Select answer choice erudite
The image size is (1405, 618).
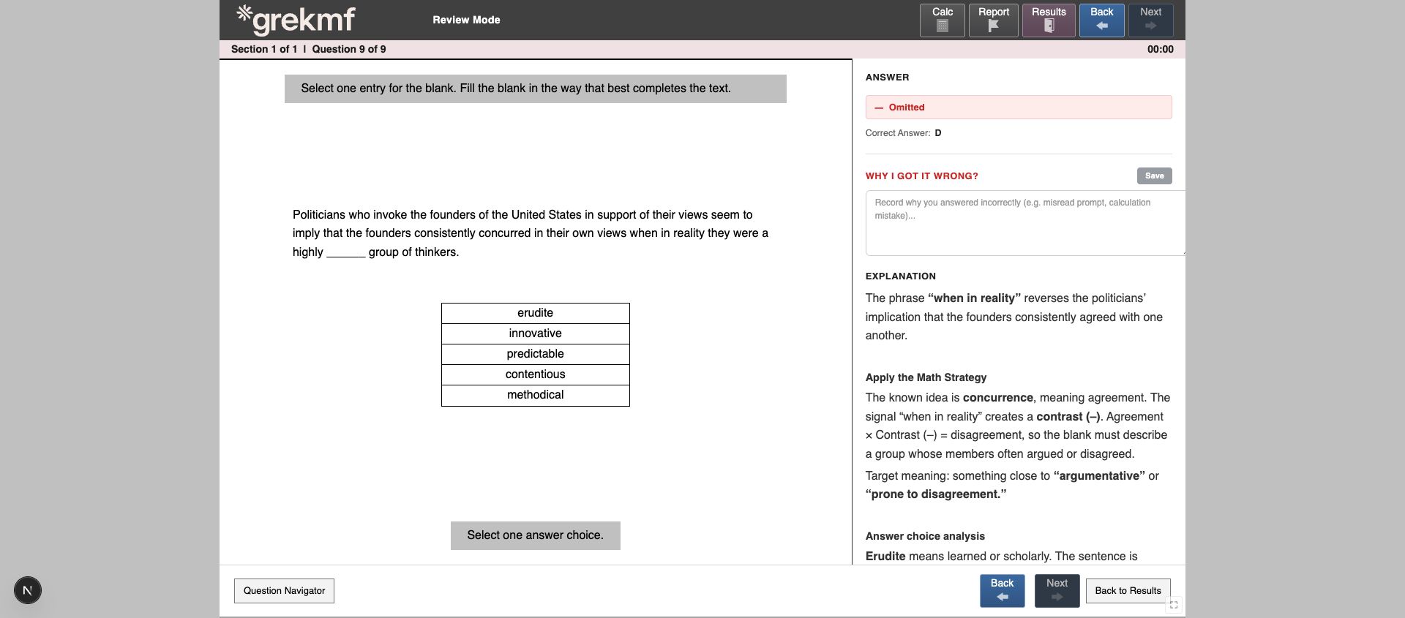[535, 313]
